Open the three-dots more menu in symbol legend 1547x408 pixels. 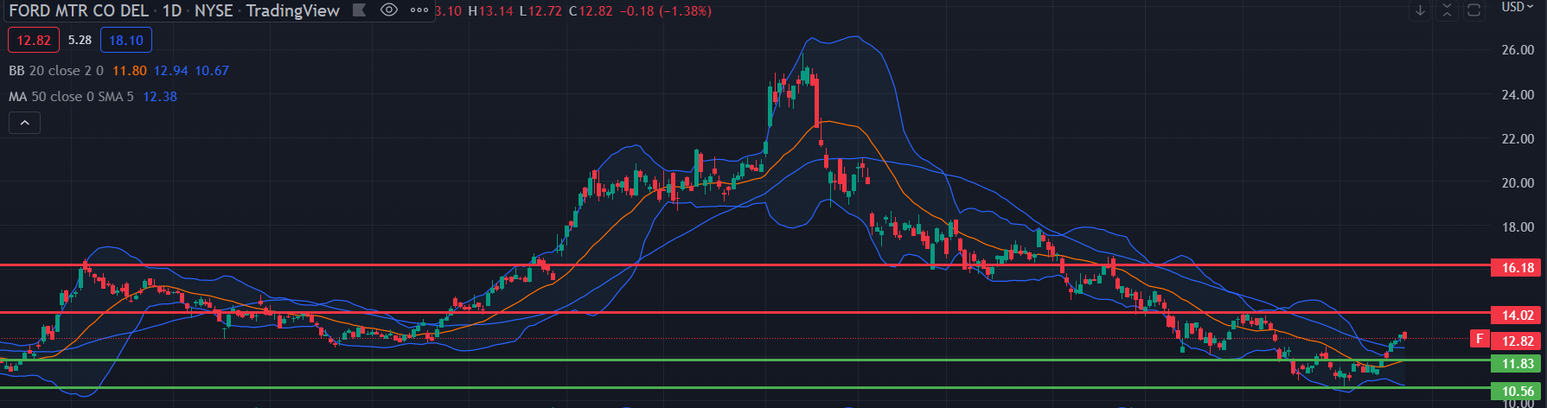tap(419, 10)
